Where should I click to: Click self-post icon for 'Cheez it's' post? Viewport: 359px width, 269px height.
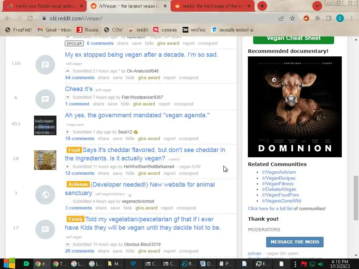click(45, 99)
